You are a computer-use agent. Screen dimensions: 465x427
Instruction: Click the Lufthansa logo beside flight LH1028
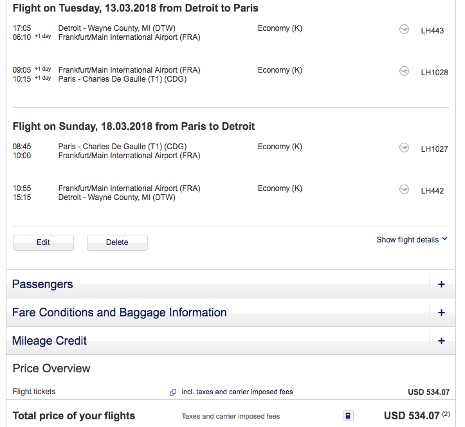[404, 71]
